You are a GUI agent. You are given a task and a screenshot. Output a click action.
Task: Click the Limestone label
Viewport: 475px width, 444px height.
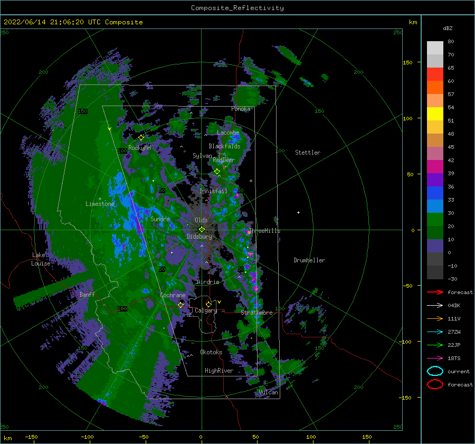(100, 204)
